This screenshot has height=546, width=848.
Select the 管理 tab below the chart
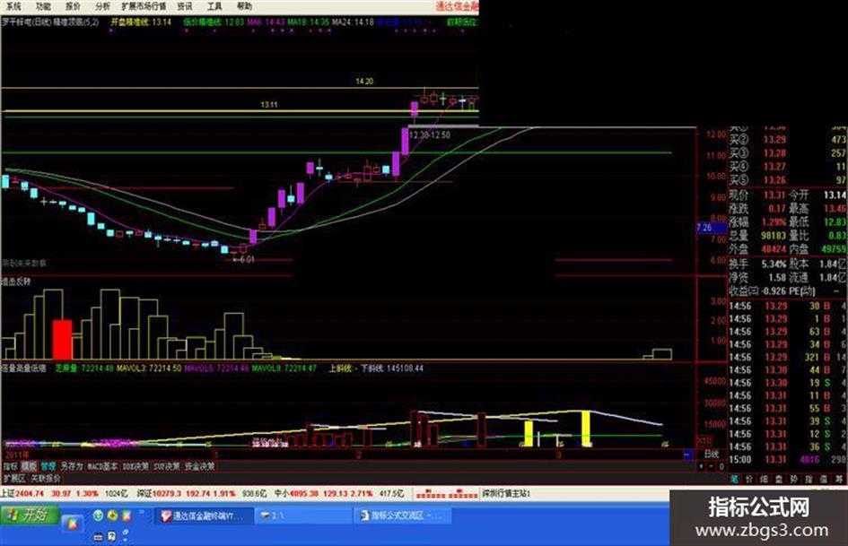click(48, 466)
